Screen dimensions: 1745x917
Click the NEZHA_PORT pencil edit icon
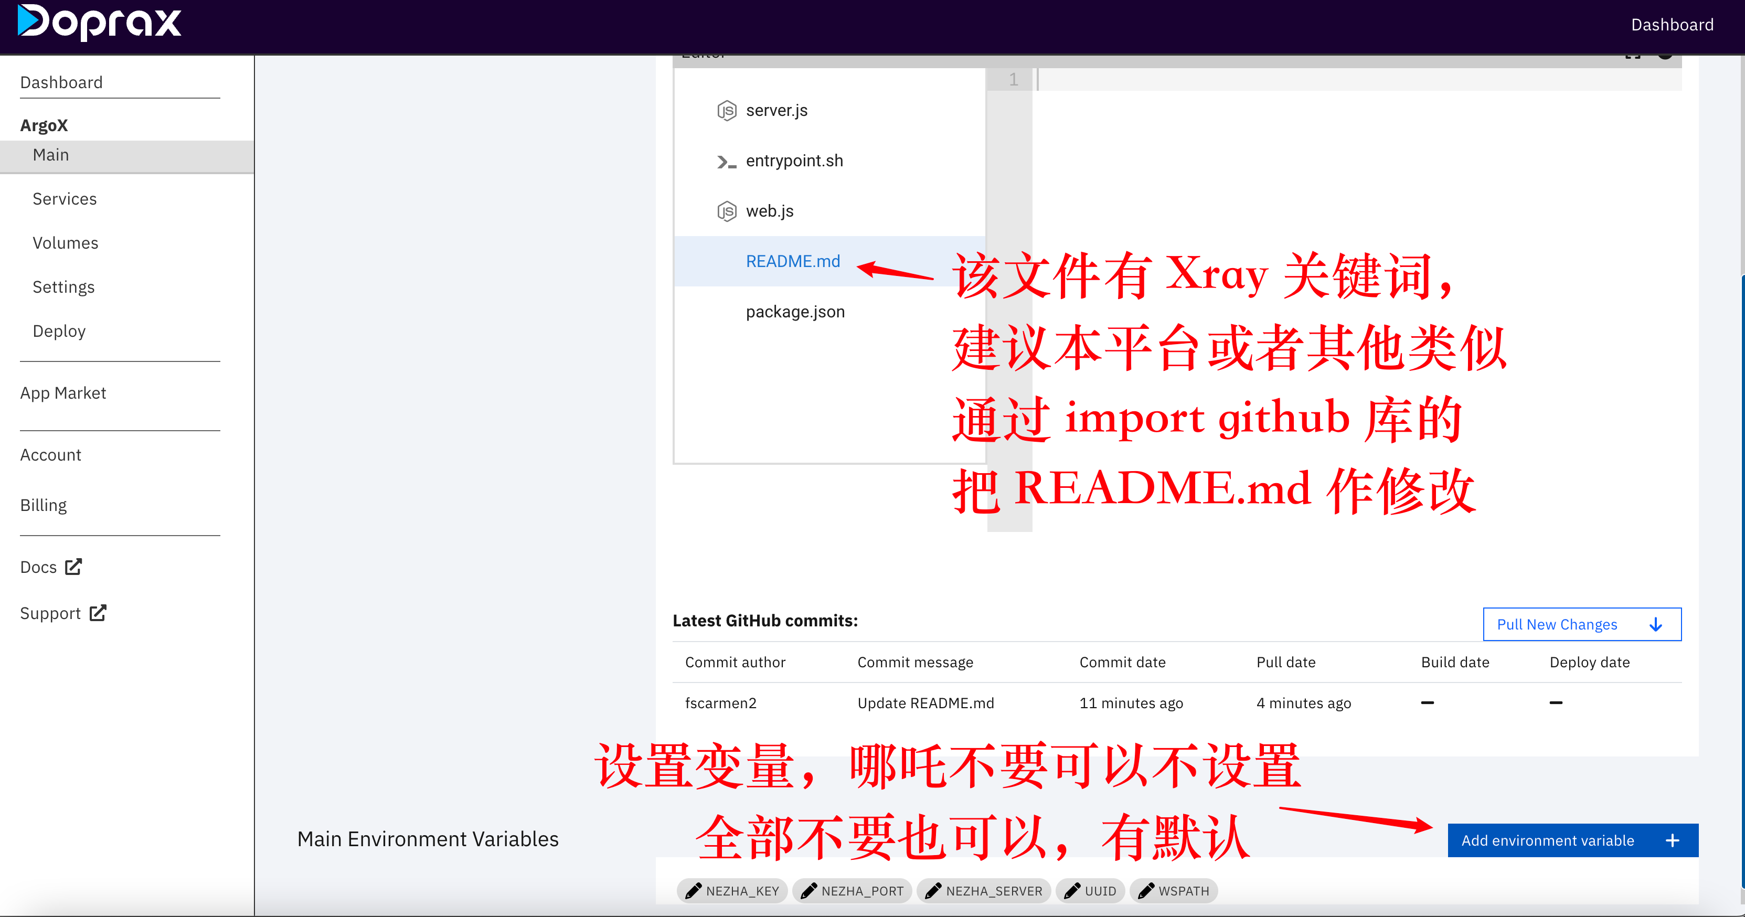click(x=809, y=891)
